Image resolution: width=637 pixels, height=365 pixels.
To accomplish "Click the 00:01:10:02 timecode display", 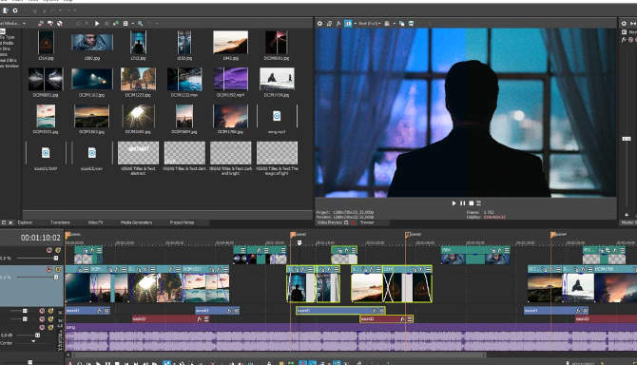I will coord(41,238).
